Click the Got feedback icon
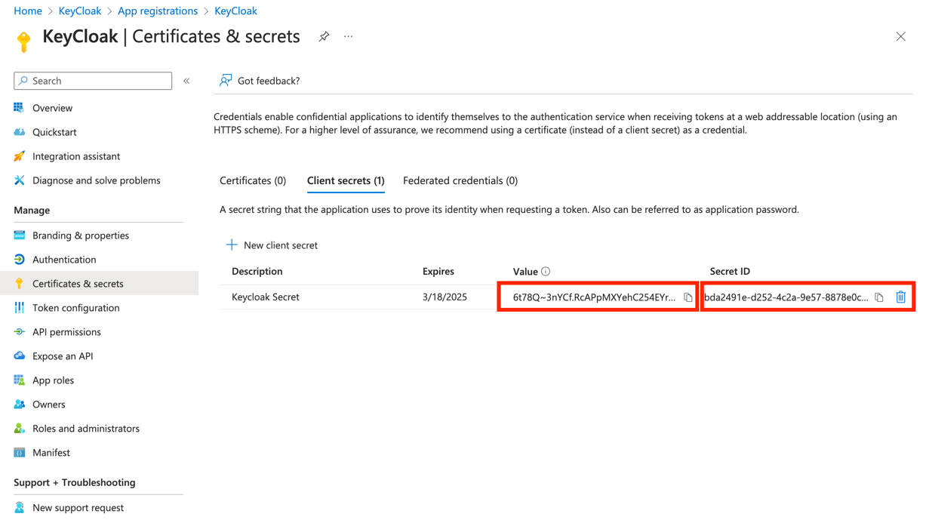Screen dimensions: 926x523 pyautogui.click(x=226, y=81)
